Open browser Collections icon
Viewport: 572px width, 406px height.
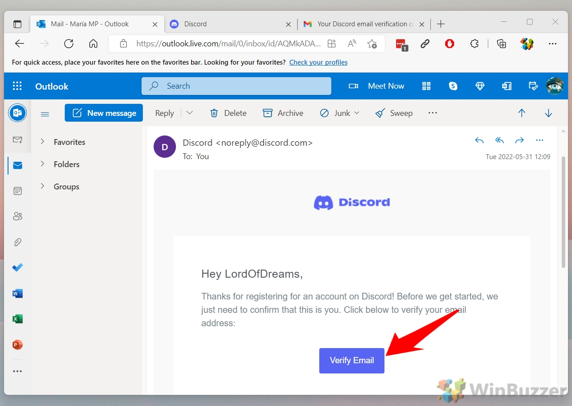501,43
